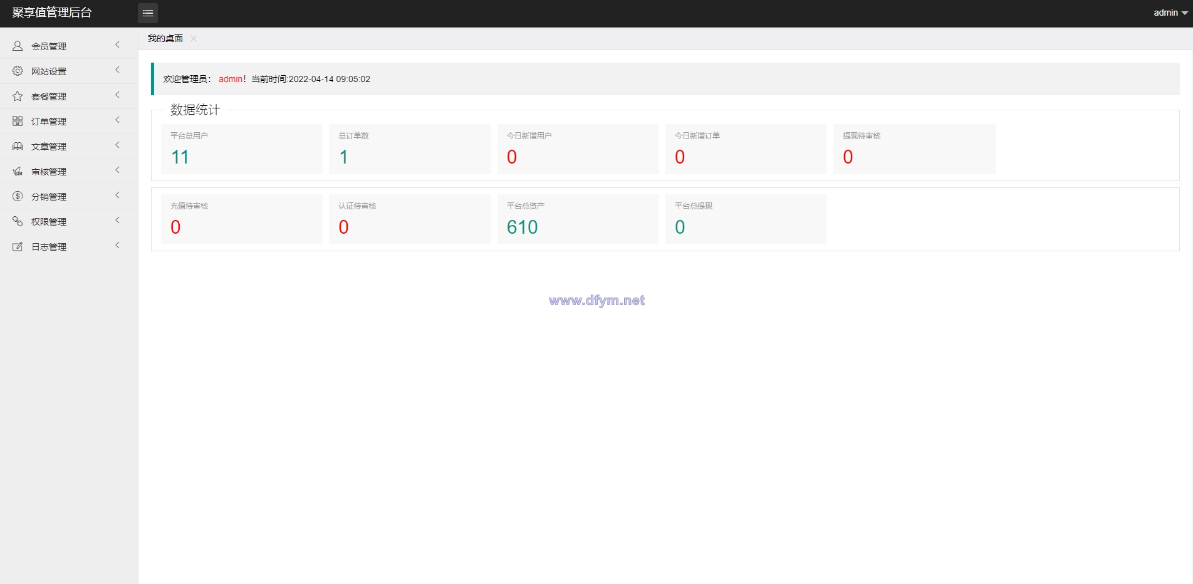
Task: Click the current time 2022-04-14 09:05:02
Action: point(330,79)
